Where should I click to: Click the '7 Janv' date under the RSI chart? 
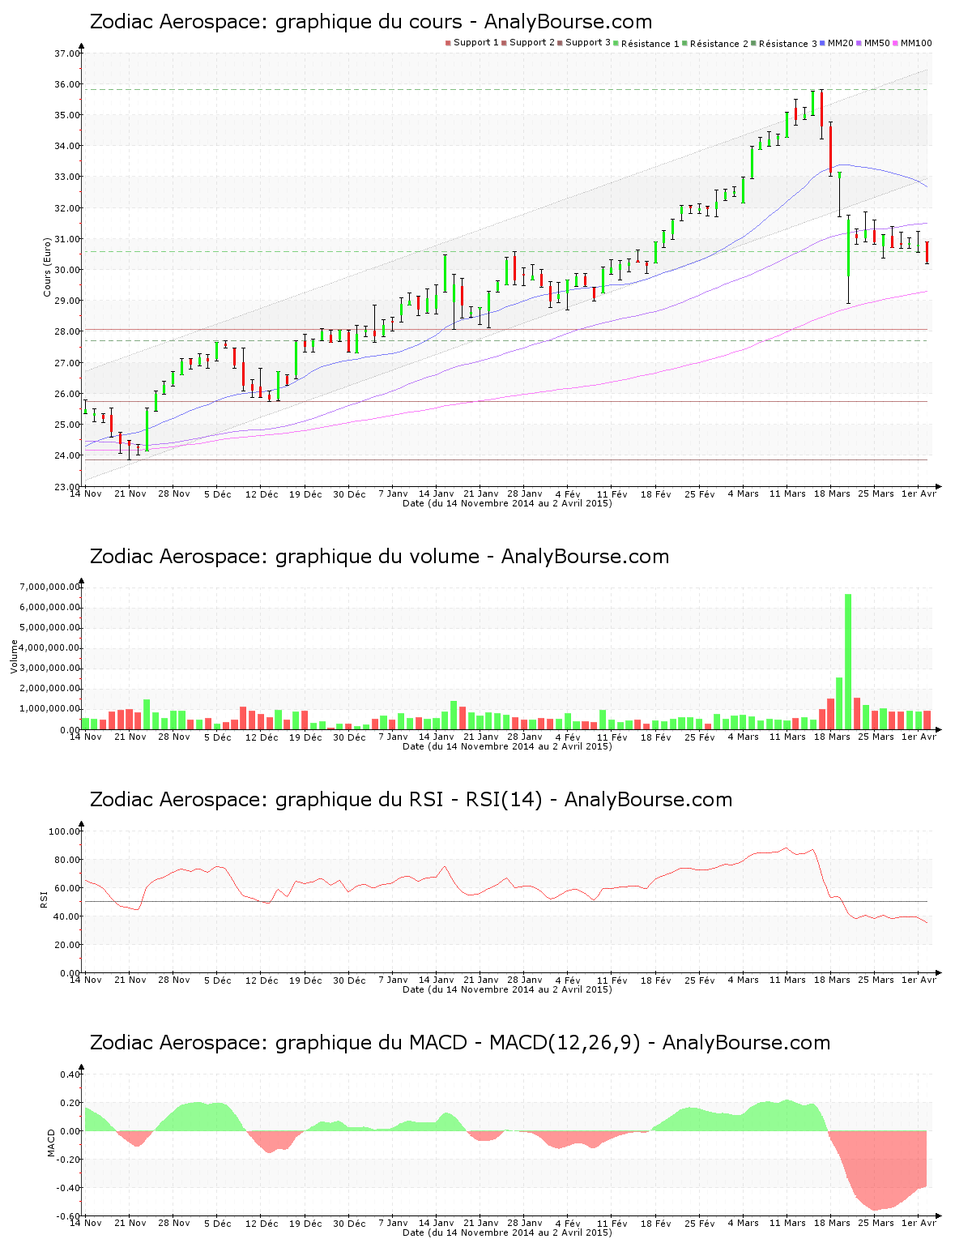[x=393, y=980]
